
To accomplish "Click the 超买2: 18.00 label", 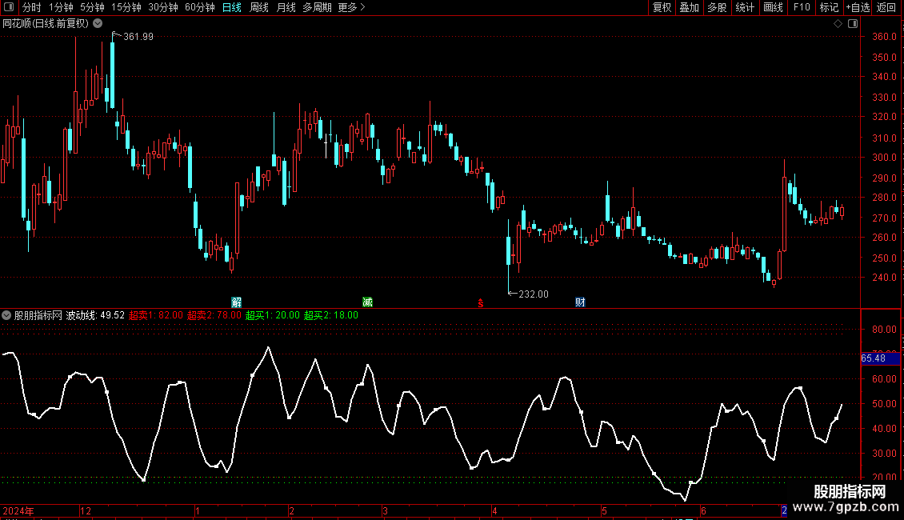I will tap(331, 315).
